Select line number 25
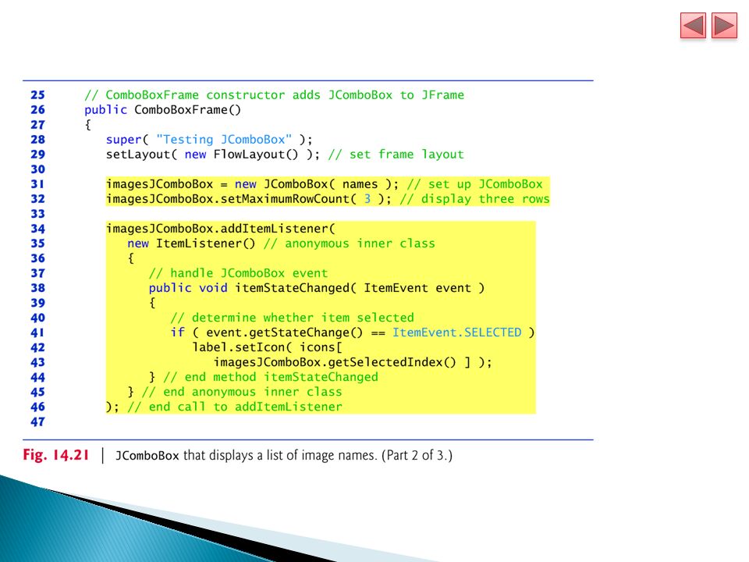Screen dimensions: 749x562 37,95
